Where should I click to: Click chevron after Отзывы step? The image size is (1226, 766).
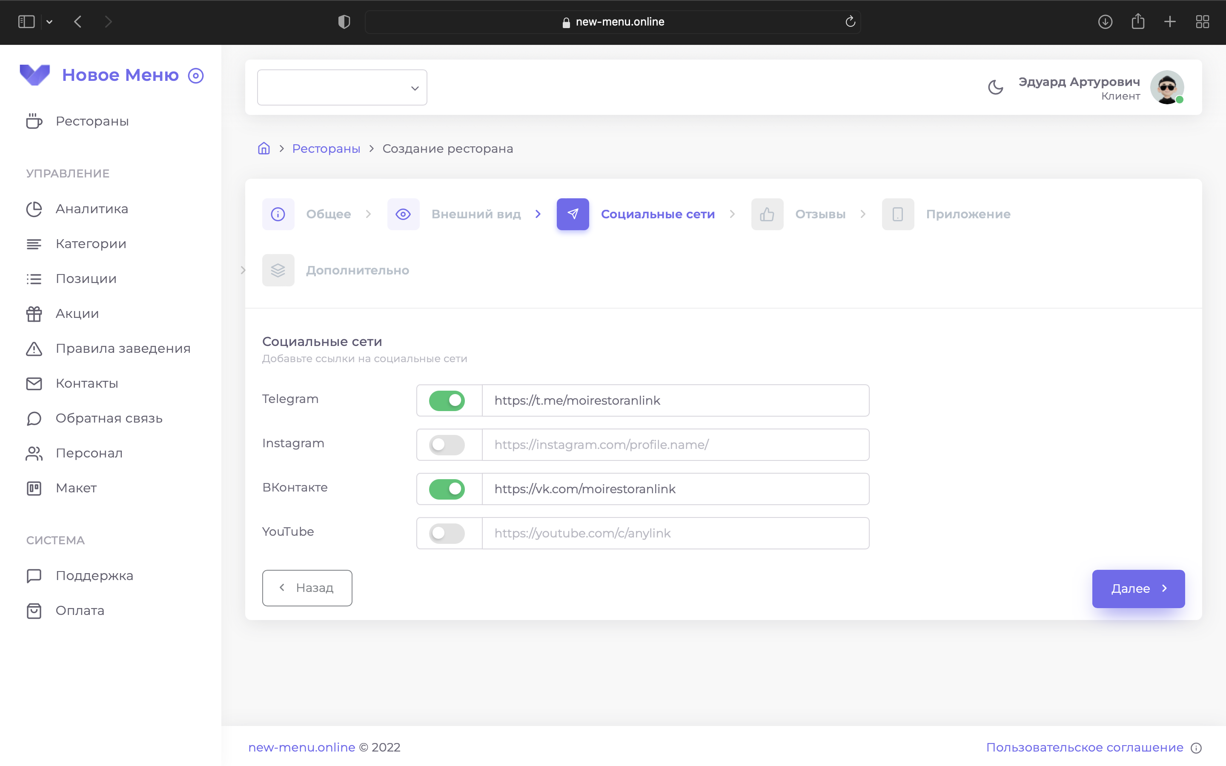pos(863,214)
